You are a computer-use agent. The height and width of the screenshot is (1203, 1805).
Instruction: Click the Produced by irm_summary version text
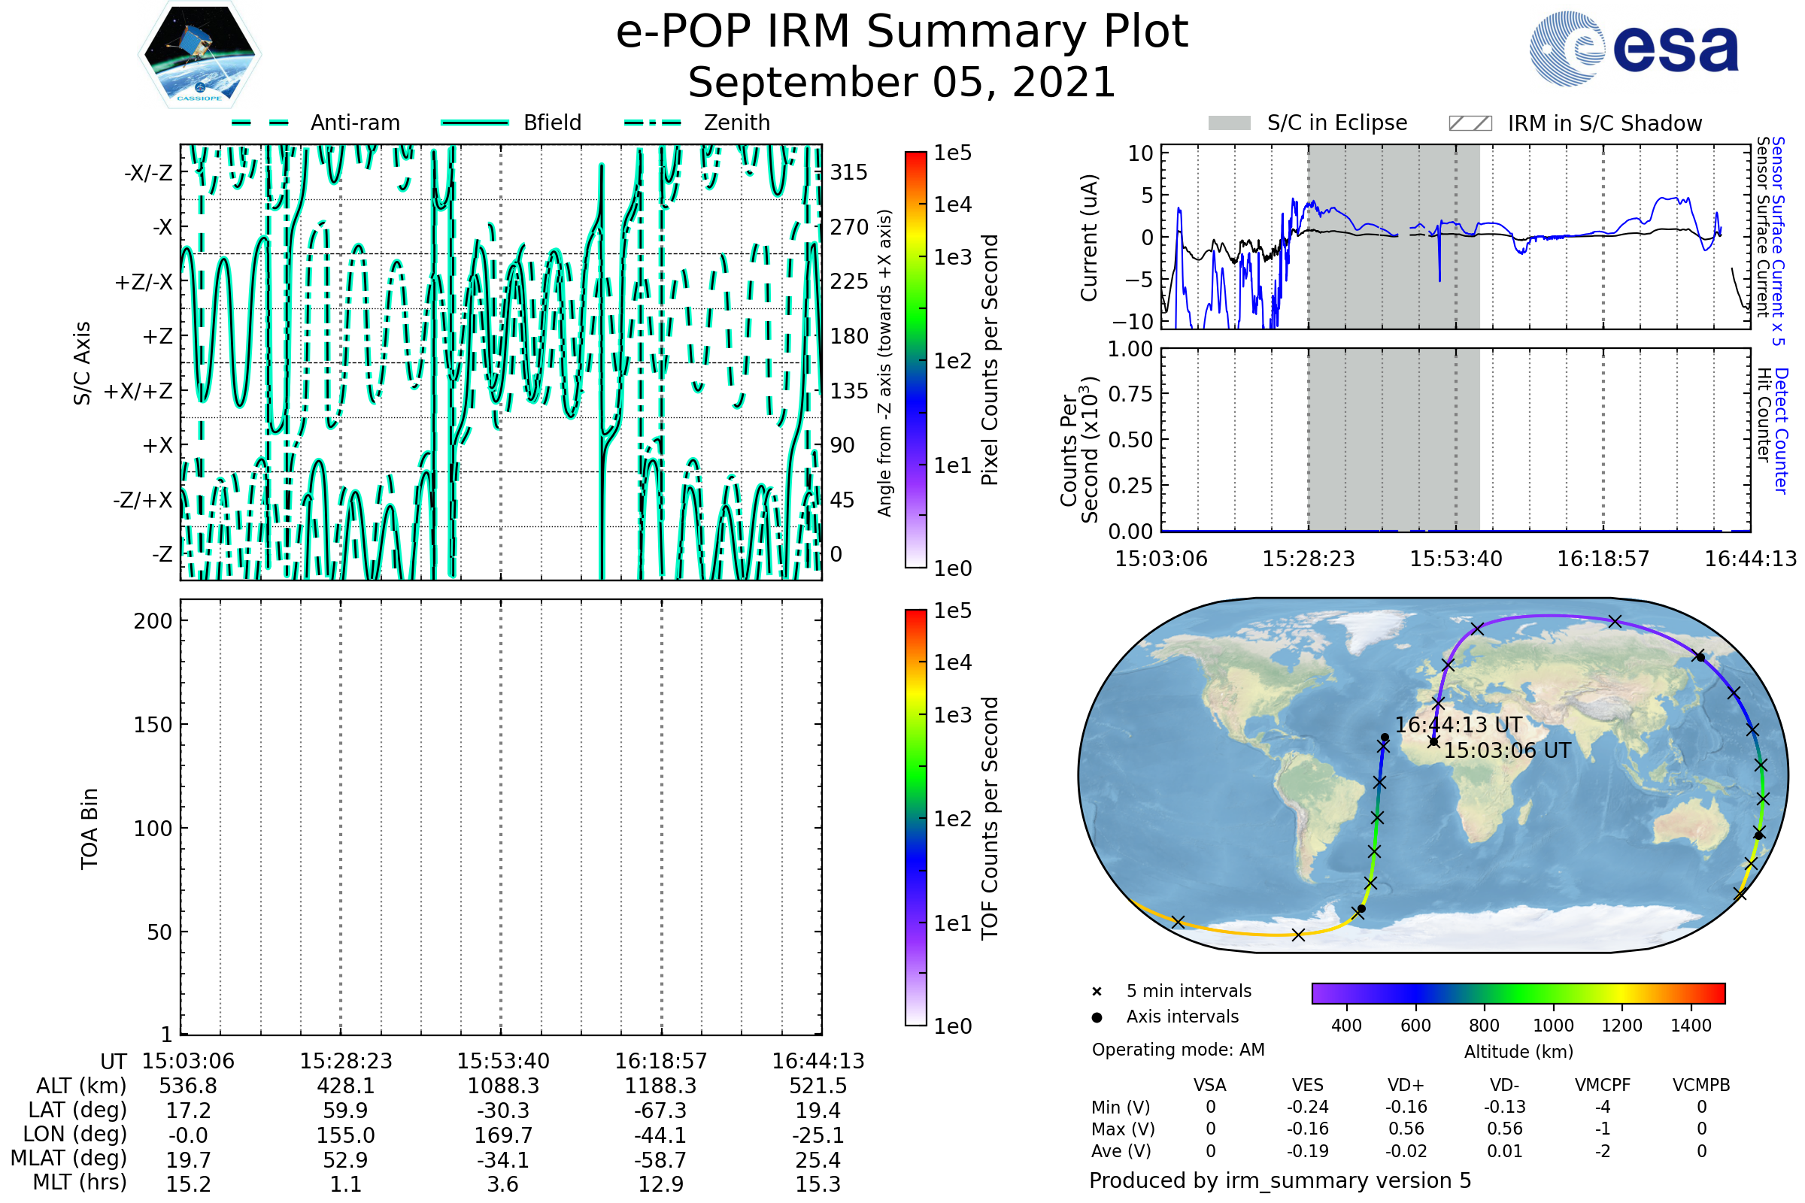point(1279,1180)
